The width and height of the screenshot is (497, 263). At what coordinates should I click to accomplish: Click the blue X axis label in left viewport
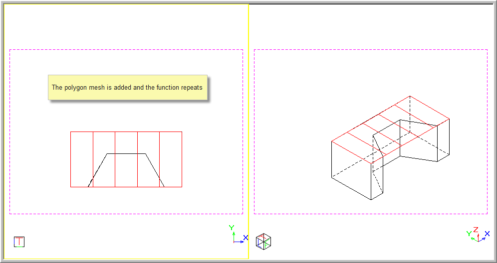(x=245, y=238)
